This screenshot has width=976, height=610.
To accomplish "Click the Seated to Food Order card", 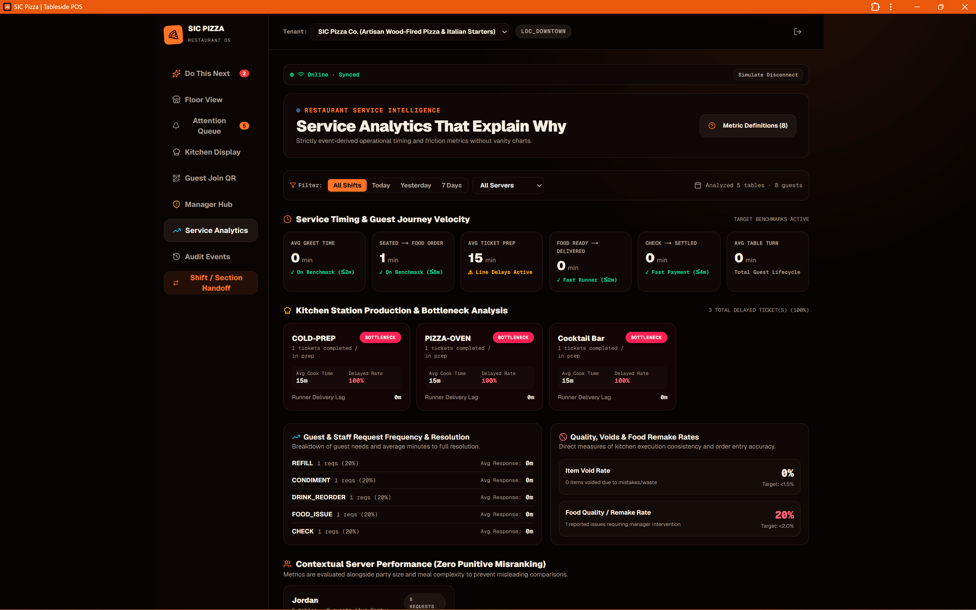I will tap(412, 261).
